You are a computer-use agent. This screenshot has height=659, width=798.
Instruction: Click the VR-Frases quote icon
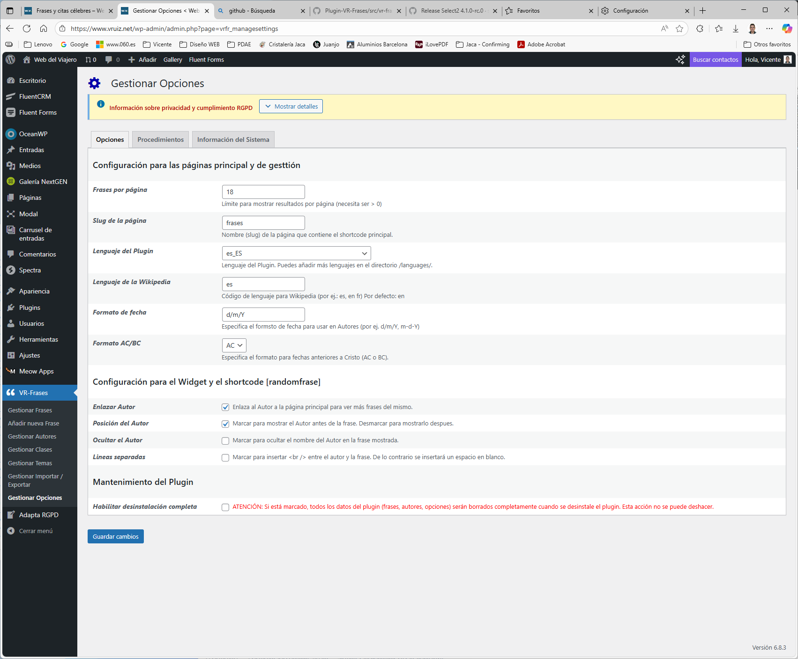(11, 393)
